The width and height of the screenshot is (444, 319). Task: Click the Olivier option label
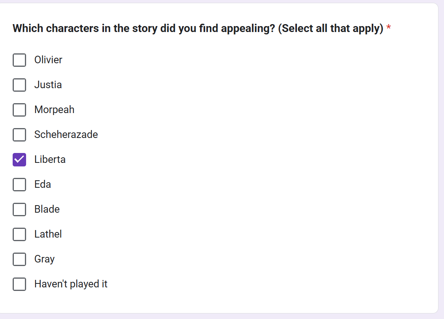click(x=48, y=60)
